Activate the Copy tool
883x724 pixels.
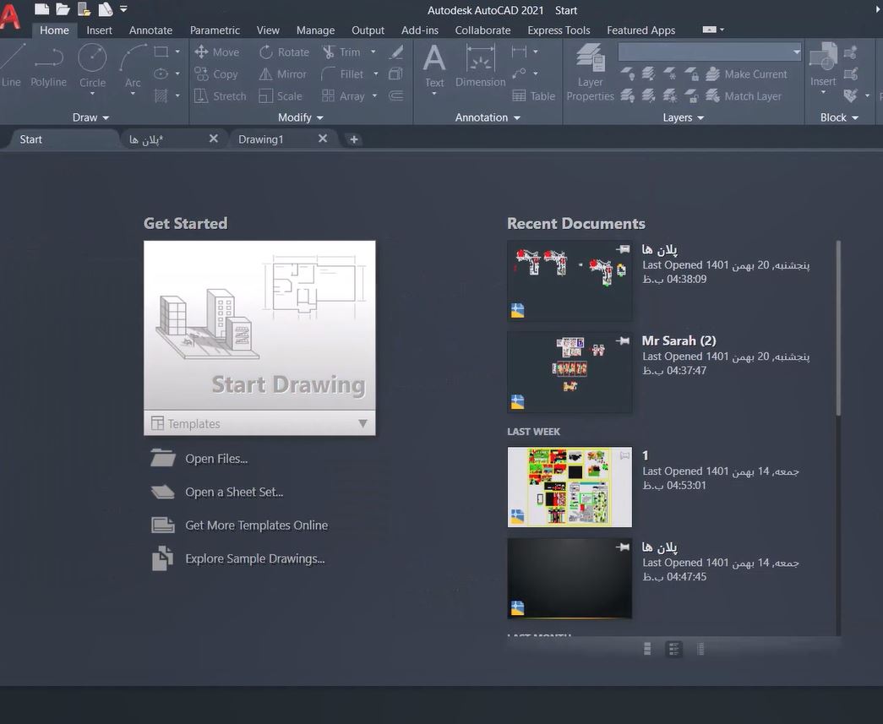coord(216,73)
